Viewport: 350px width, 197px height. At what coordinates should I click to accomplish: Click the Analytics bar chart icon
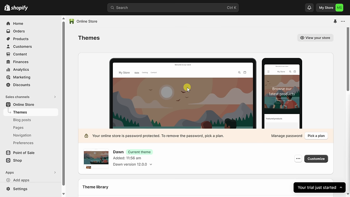[8, 69]
